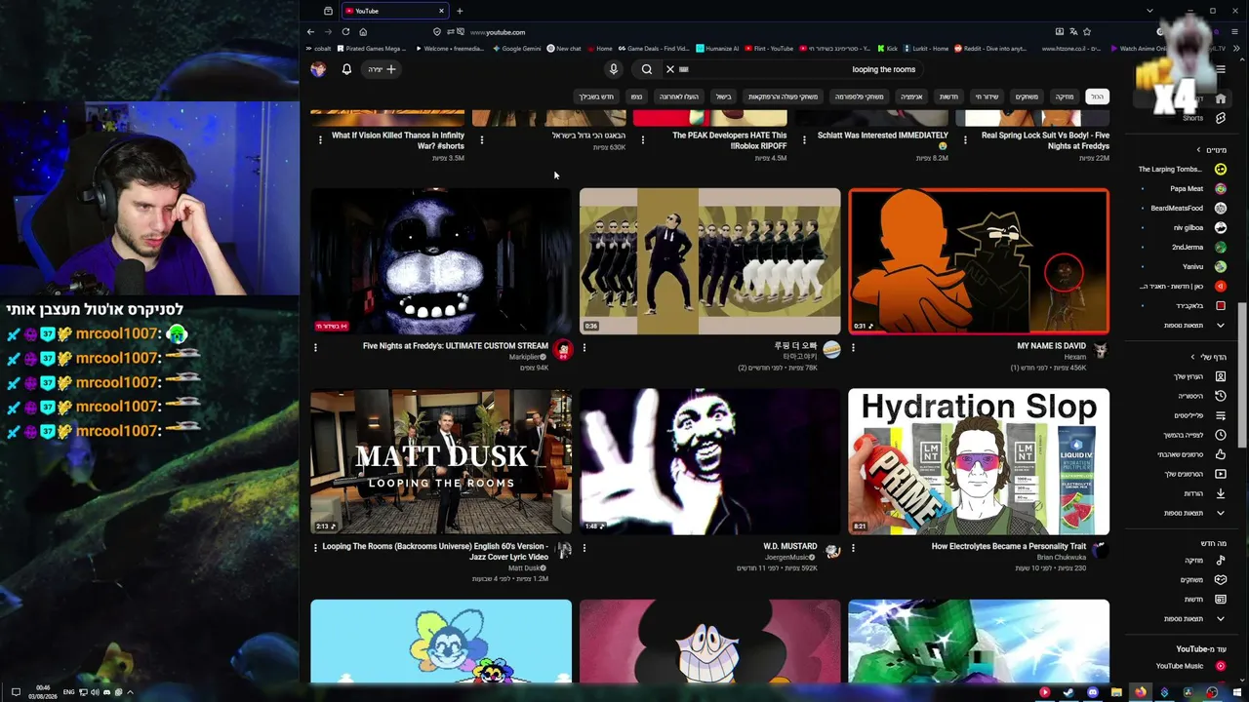Show hidden system tray icons chevron
Screen dimensions: 1249x702
130,692
